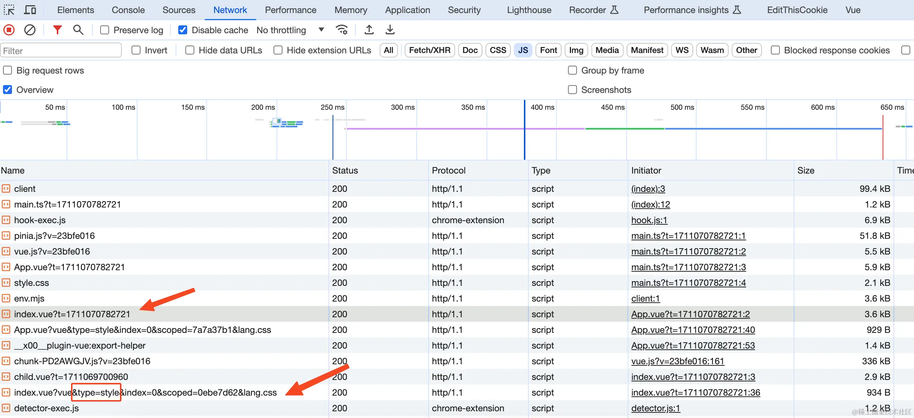The image size is (914, 418).
Task: Toggle device toolbar icon
Action: [30, 10]
